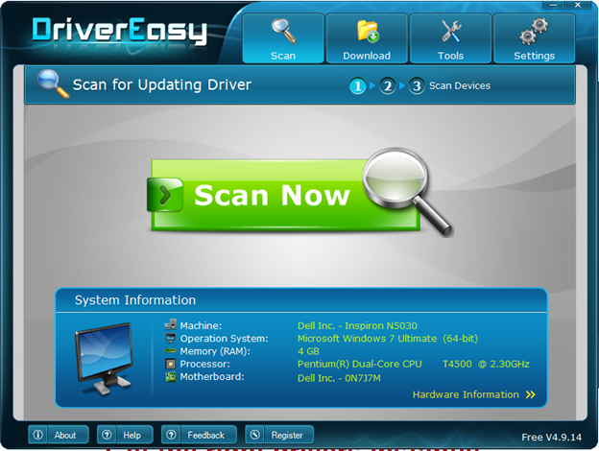Open the Tools tab
Screen dimensions: 599x451
[450, 38]
